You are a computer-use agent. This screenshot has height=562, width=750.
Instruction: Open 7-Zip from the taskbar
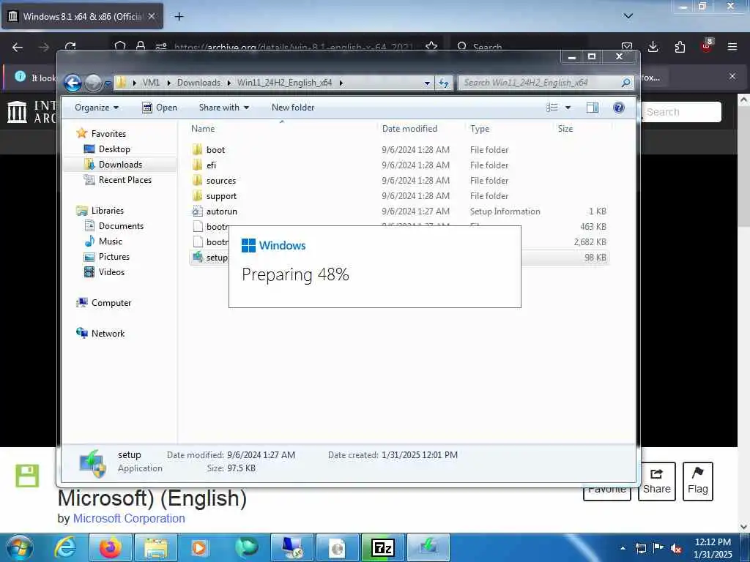pyautogui.click(x=382, y=547)
